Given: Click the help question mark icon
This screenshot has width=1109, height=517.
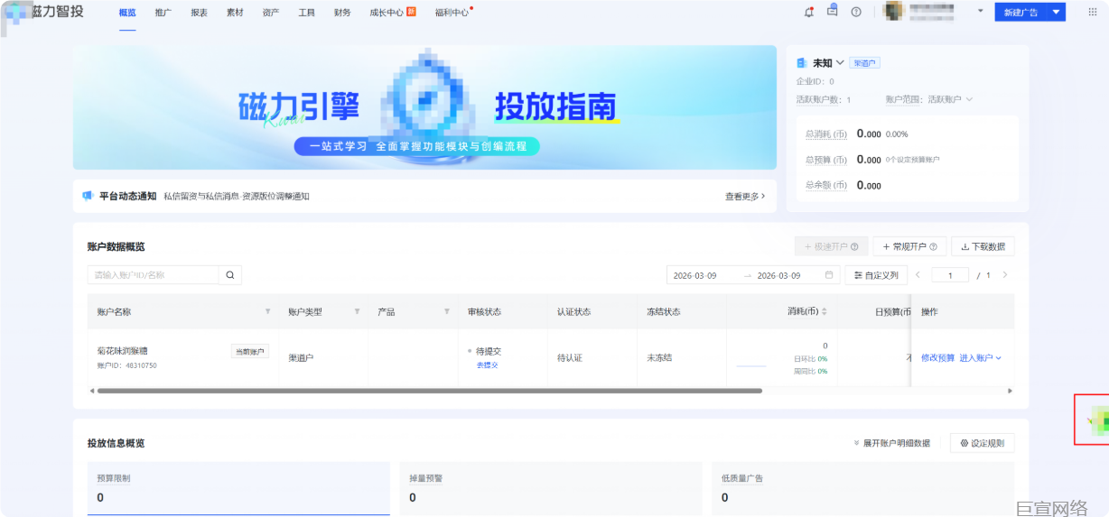Looking at the screenshot, I should pyautogui.click(x=856, y=13).
